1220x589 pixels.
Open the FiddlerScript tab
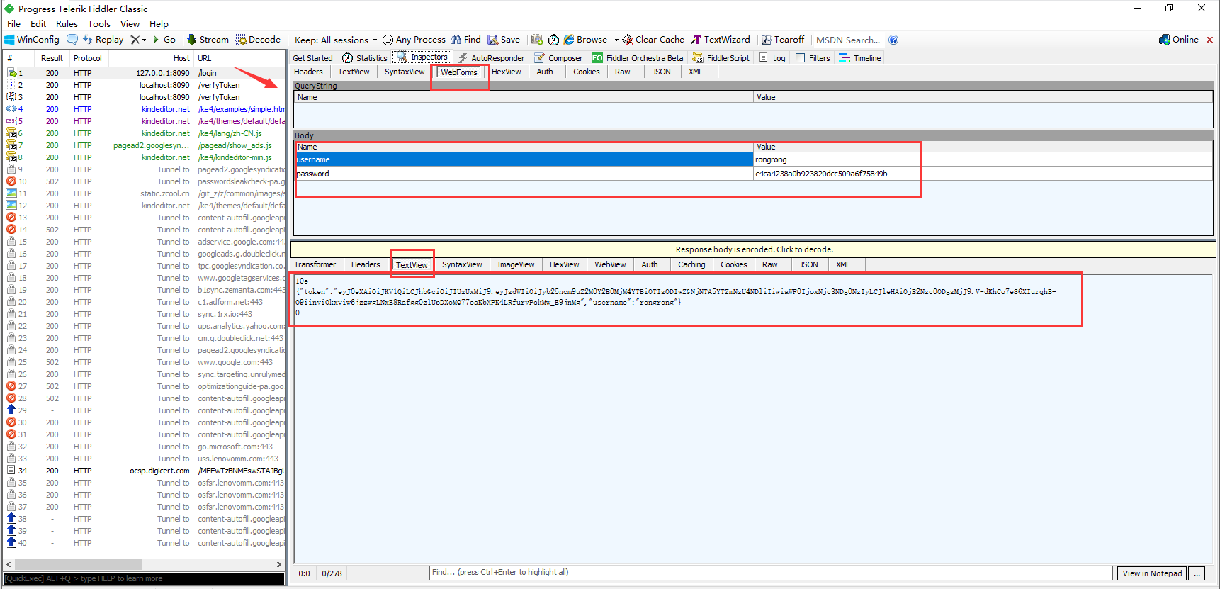pos(721,58)
